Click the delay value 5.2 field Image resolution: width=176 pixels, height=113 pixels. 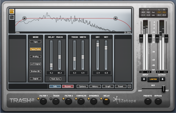pyautogui.click(x=51, y=73)
